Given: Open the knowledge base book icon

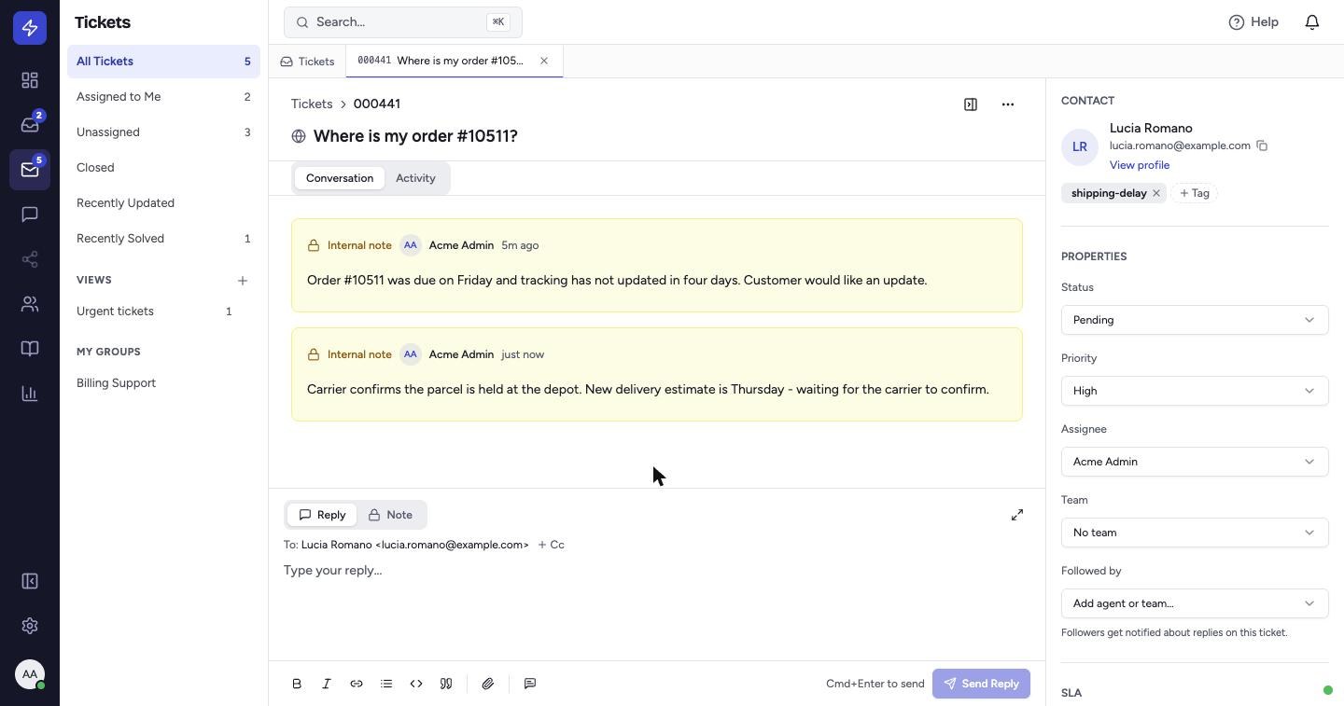Looking at the screenshot, I should click(x=30, y=349).
